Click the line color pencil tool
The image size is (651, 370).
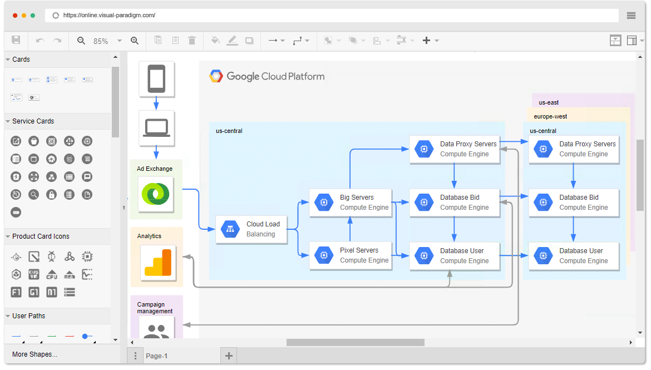click(x=232, y=41)
